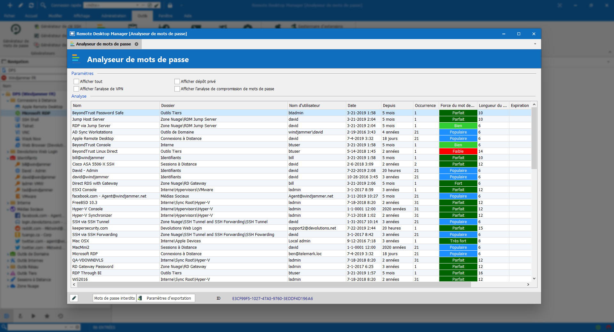Image resolution: width=614 pixels, height=332 pixels.
Task: Sort by Nom d'utilisateur column header
Action: pos(317,106)
